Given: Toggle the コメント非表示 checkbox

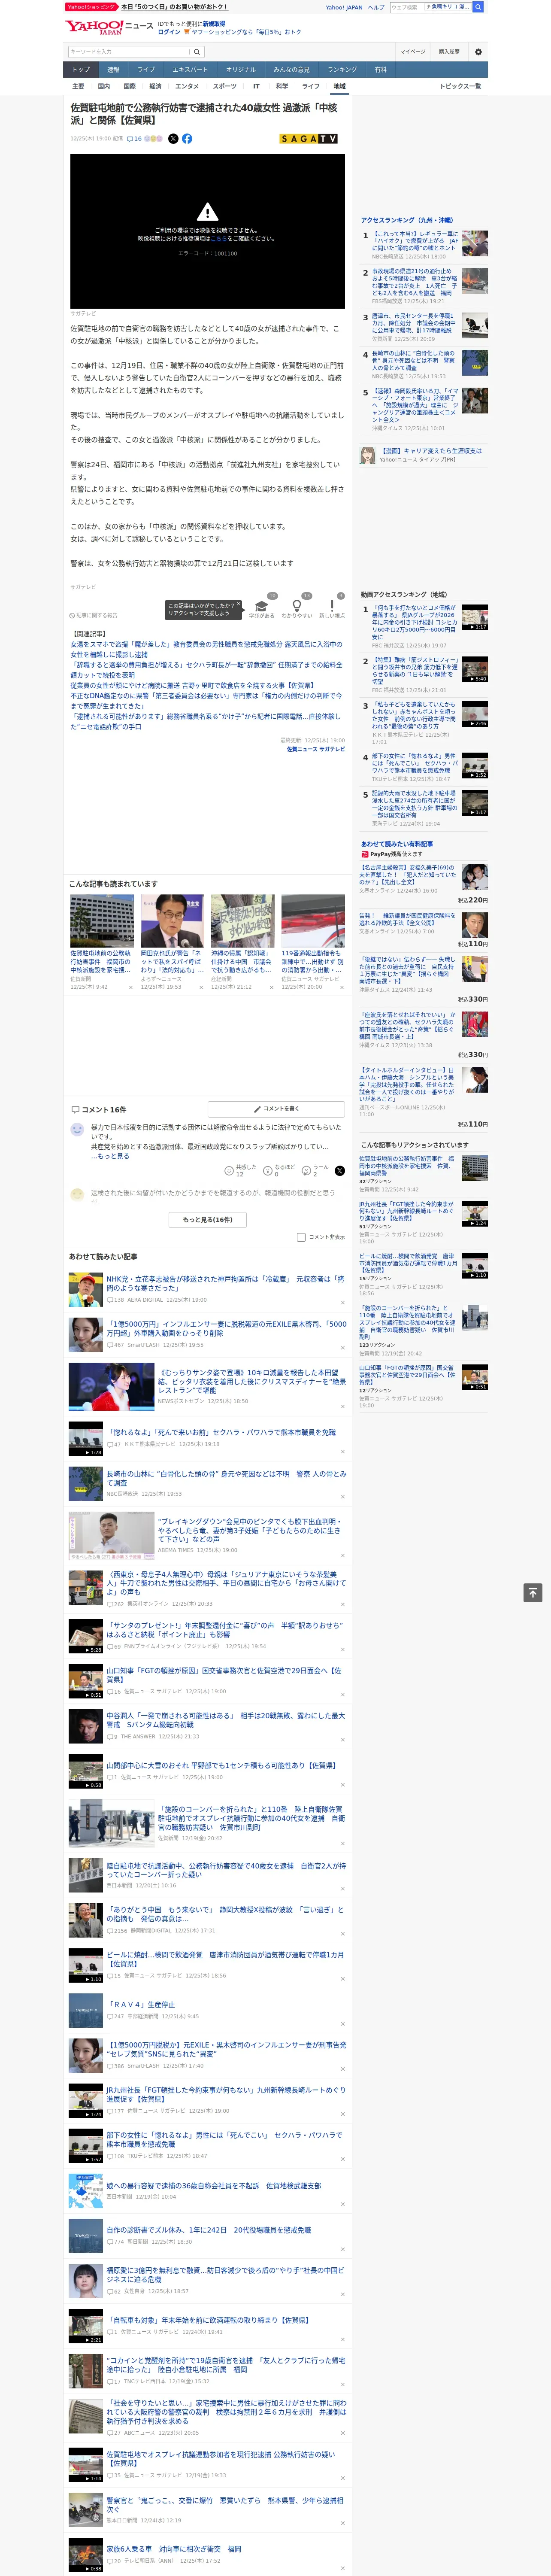Looking at the screenshot, I should 301,1237.
